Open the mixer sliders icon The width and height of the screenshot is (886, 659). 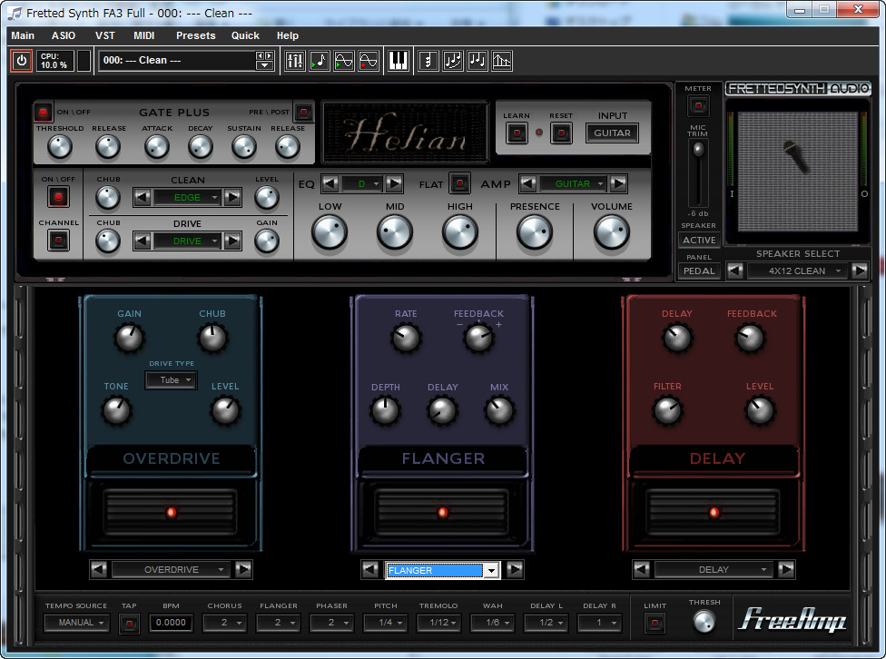tap(295, 61)
